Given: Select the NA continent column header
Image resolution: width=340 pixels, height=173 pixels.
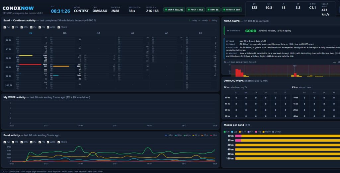Looking at the screenshot, I should pos(65,33).
